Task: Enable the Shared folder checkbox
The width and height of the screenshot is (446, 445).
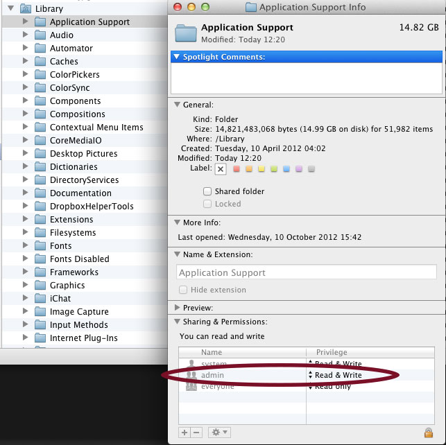Action: click(207, 191)
